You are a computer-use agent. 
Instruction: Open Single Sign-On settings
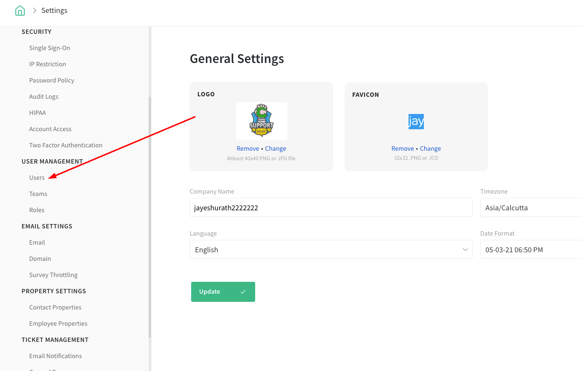pos(50,48)
